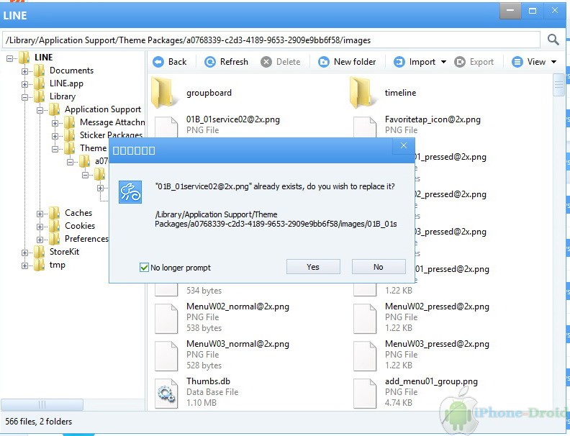Image resolution: width=570 pixels, height=436 pixels.
Task: Click the Export toolbar icon
Action: [x=460, y=62]
